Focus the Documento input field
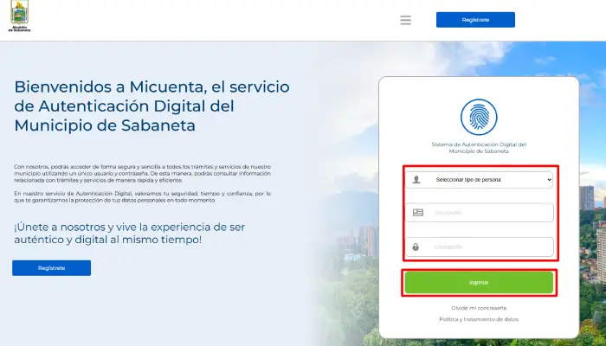 point(479,213)
